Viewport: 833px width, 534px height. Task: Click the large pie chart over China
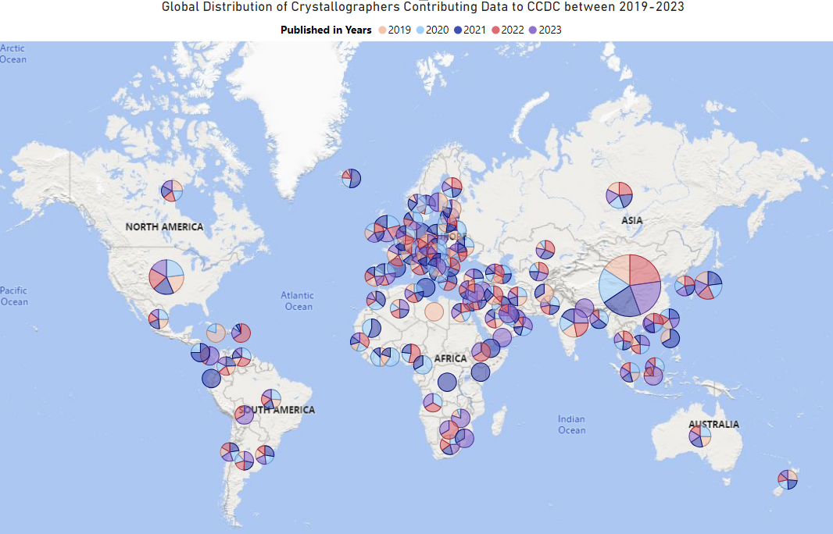coord(630,285)
